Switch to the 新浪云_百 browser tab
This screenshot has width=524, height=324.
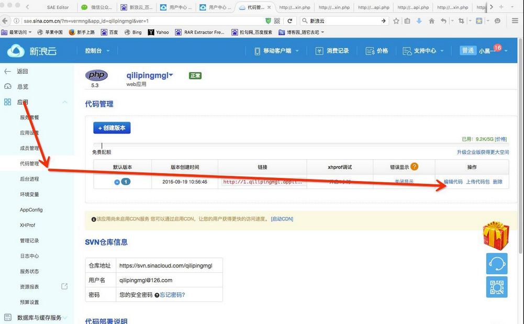[x=137, y=7]
